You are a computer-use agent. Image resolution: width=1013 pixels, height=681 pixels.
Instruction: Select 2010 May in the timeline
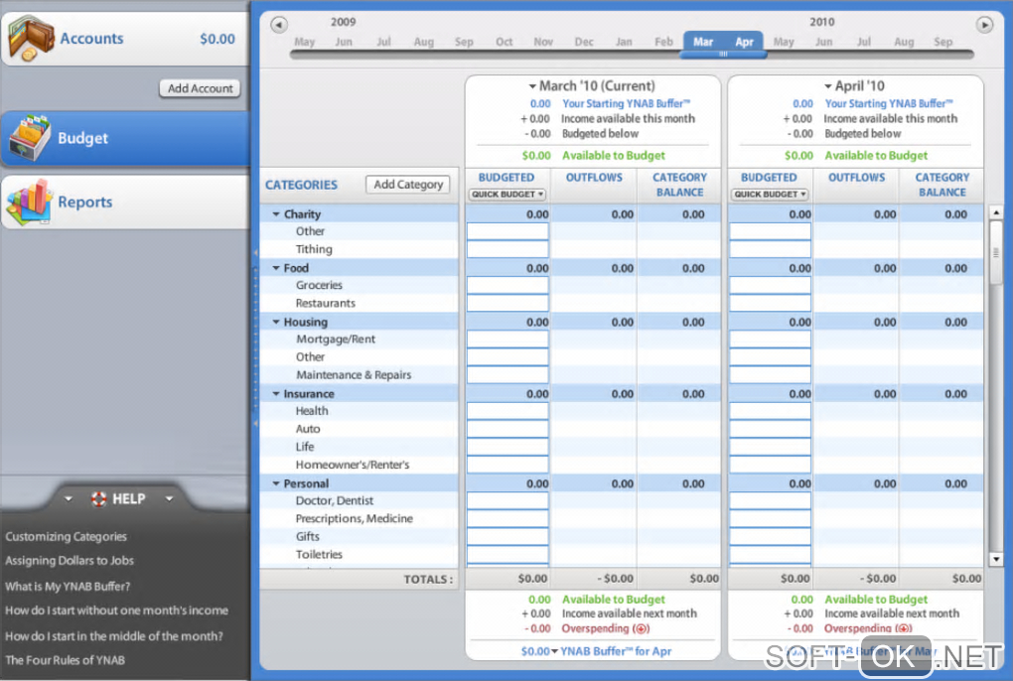click(784, 42)
